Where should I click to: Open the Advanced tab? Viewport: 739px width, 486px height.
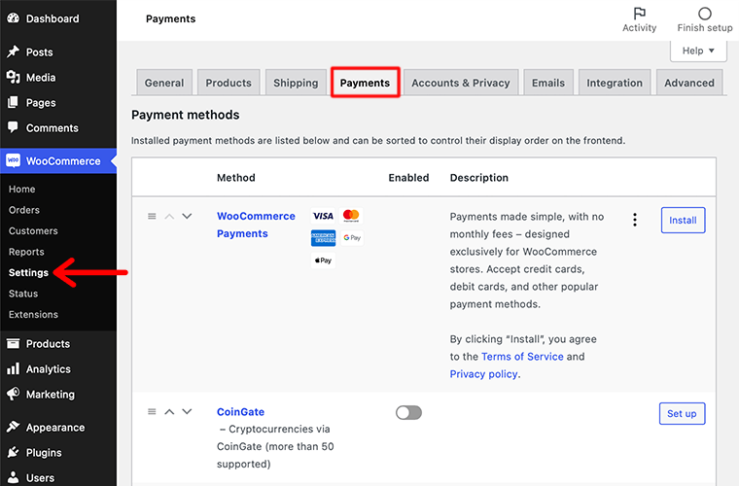coord(689,83)
